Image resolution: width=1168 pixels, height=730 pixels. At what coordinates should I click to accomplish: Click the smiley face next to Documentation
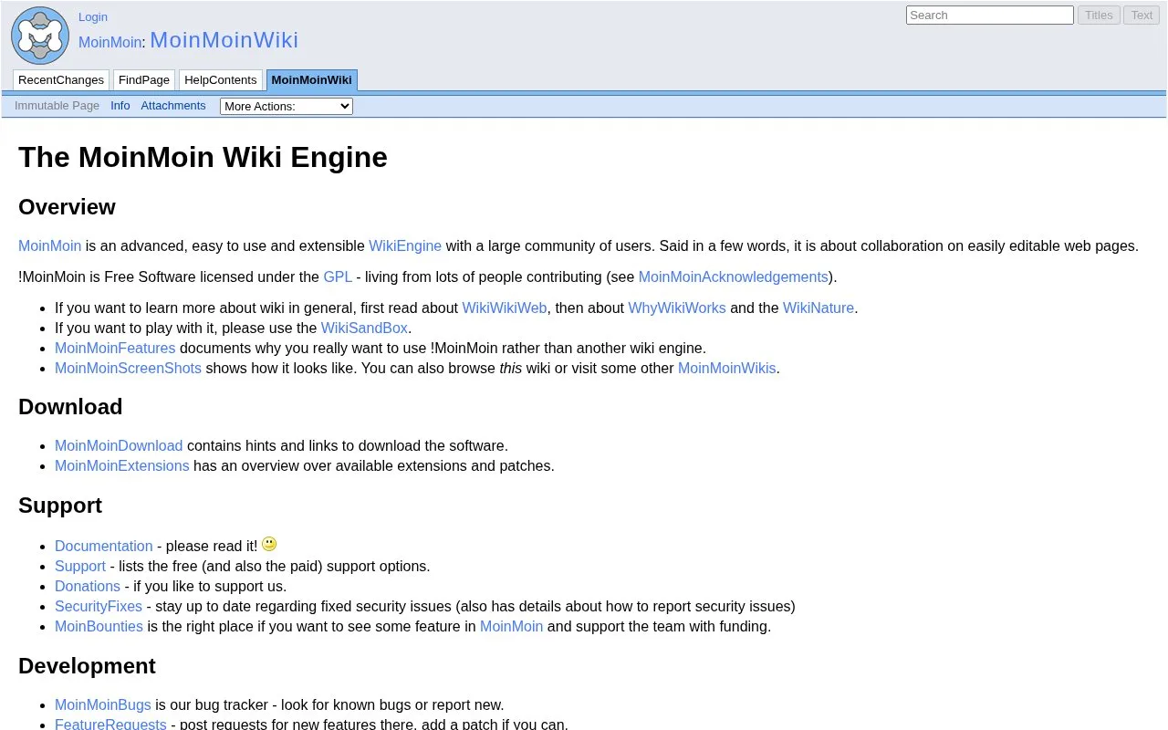tap(269, 544)
